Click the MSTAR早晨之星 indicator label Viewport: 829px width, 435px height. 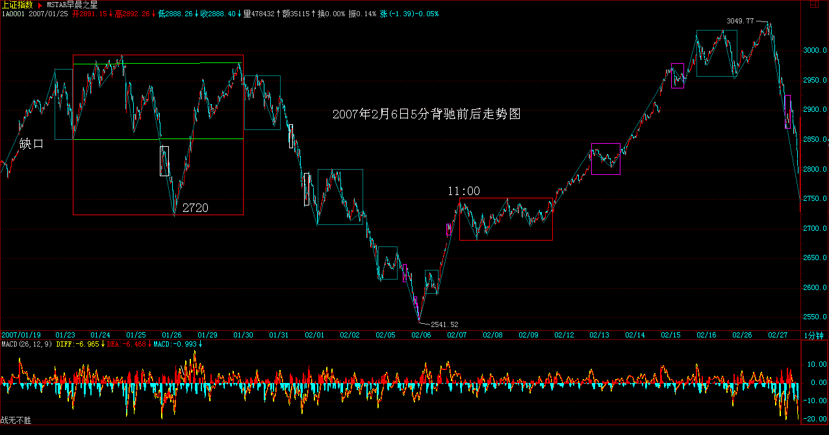[x=71, y=5]
